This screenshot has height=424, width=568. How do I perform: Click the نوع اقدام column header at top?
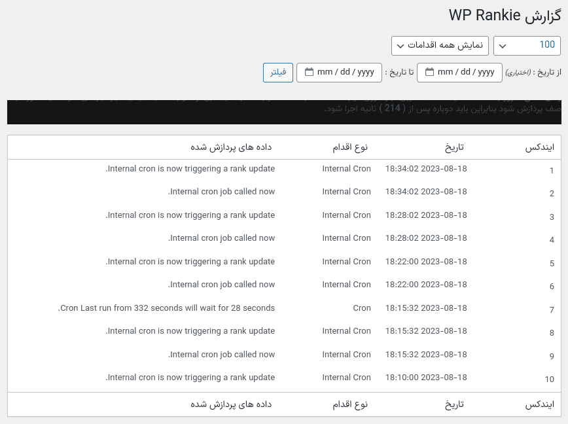click(x=350, y=147)
